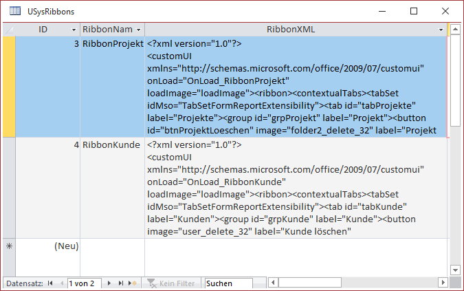The height and width of the screenshot is (291, 464).
Task: Click the RibbonProjekt name cell
Action: click(x=113, y=87)
